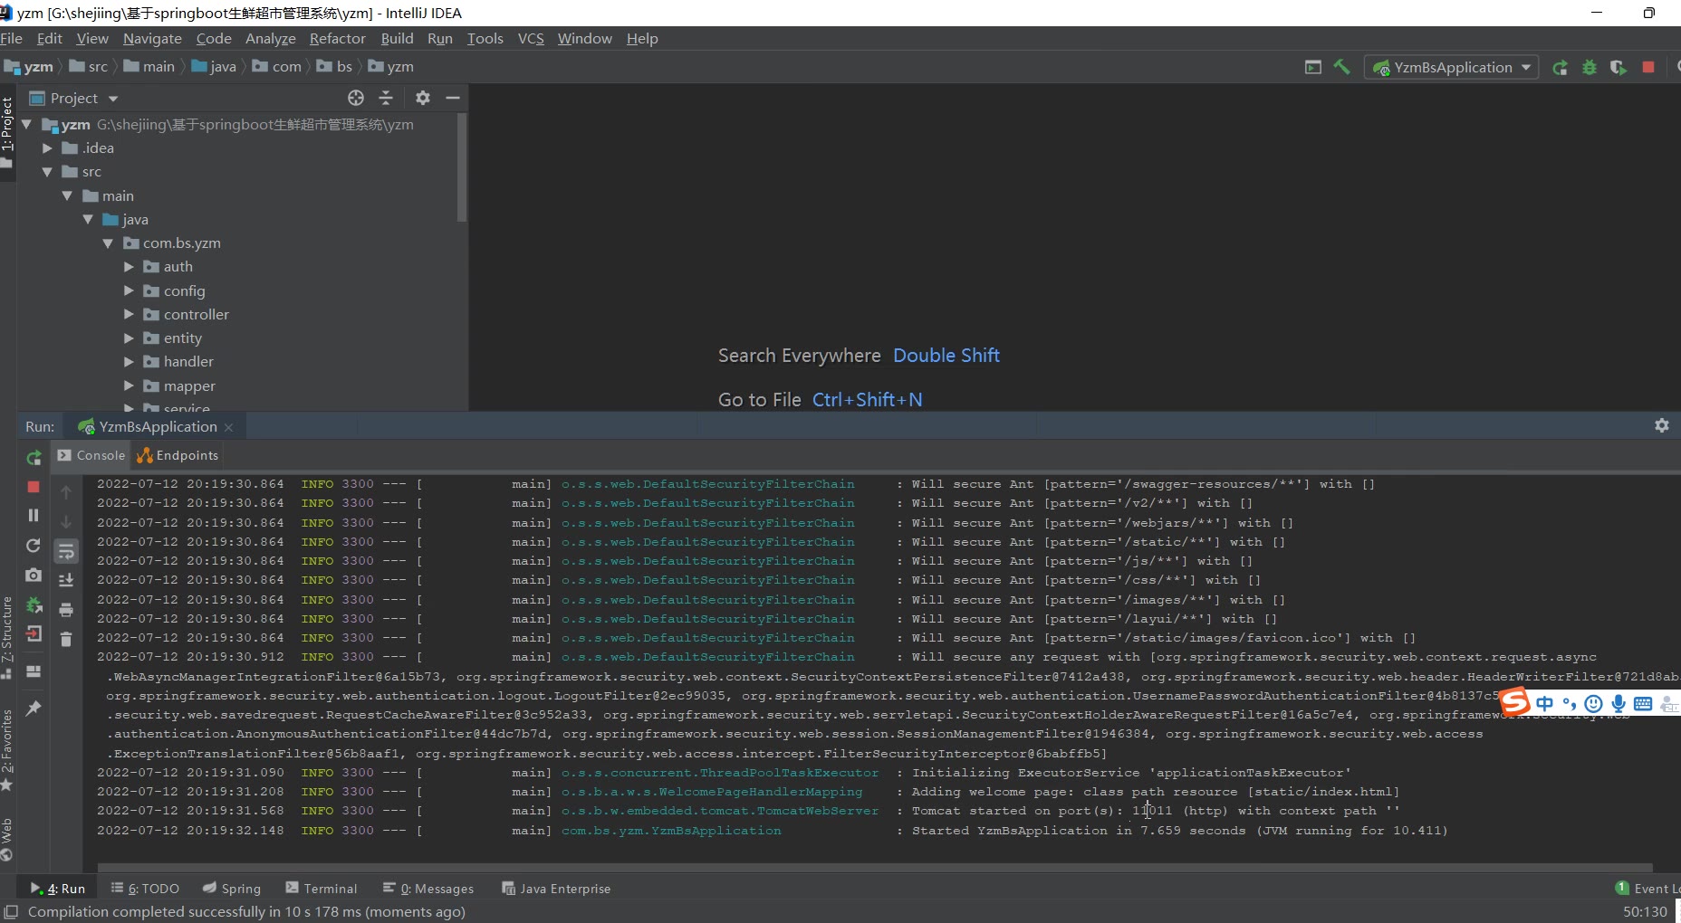The image size is (1681, 923).
Task: Toggle soft-wrap in the console
Action: coord(66,551)
